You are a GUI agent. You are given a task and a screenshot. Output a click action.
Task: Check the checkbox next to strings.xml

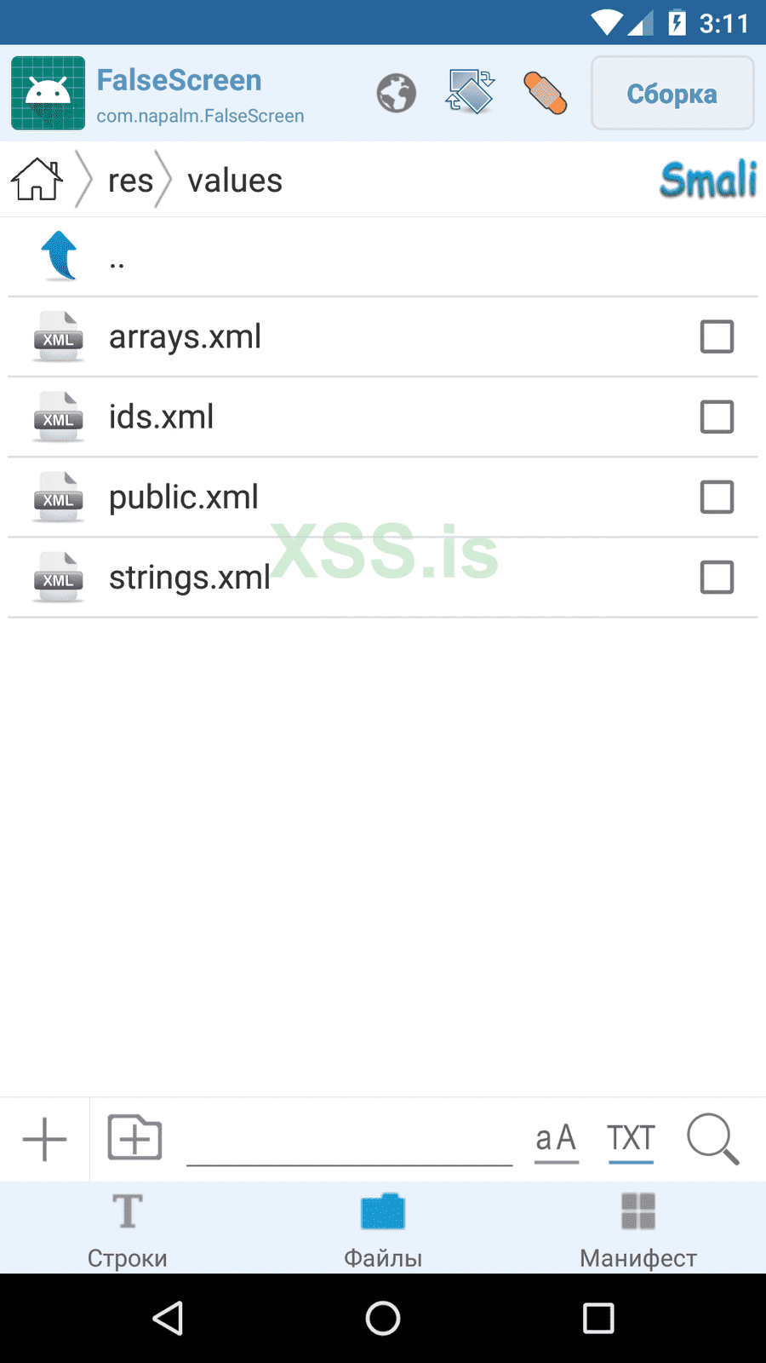click(x=717, y=577)
